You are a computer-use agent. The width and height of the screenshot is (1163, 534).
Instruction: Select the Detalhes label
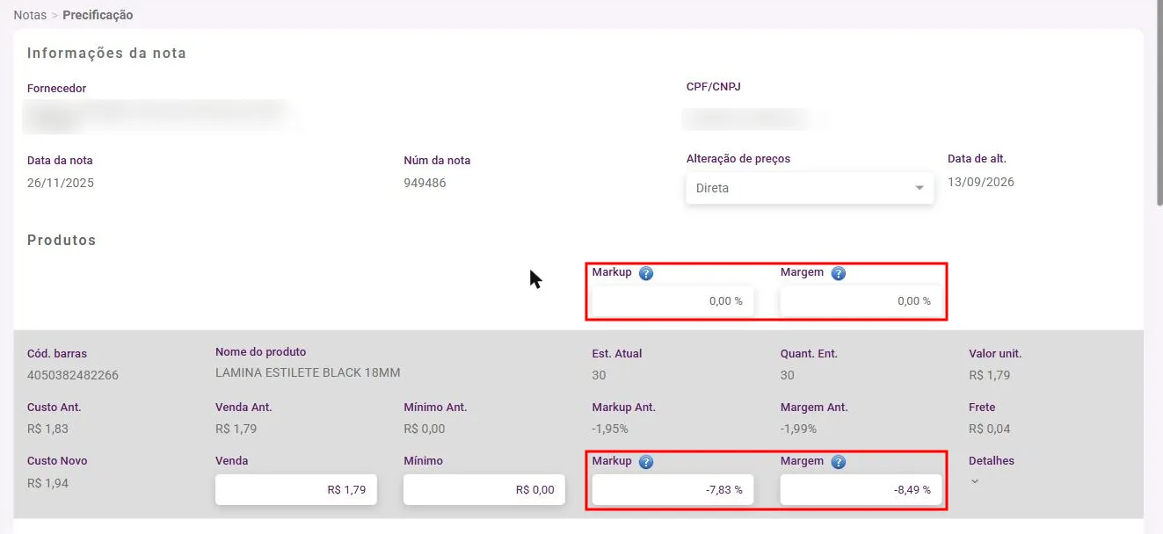[x=992, y=460]
